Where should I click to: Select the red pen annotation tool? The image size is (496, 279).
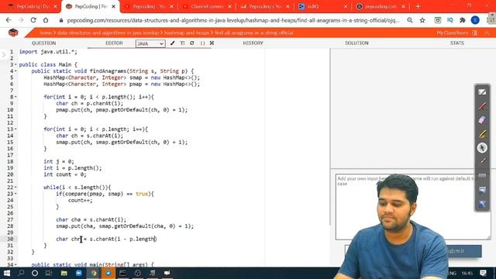click(482, 106)
